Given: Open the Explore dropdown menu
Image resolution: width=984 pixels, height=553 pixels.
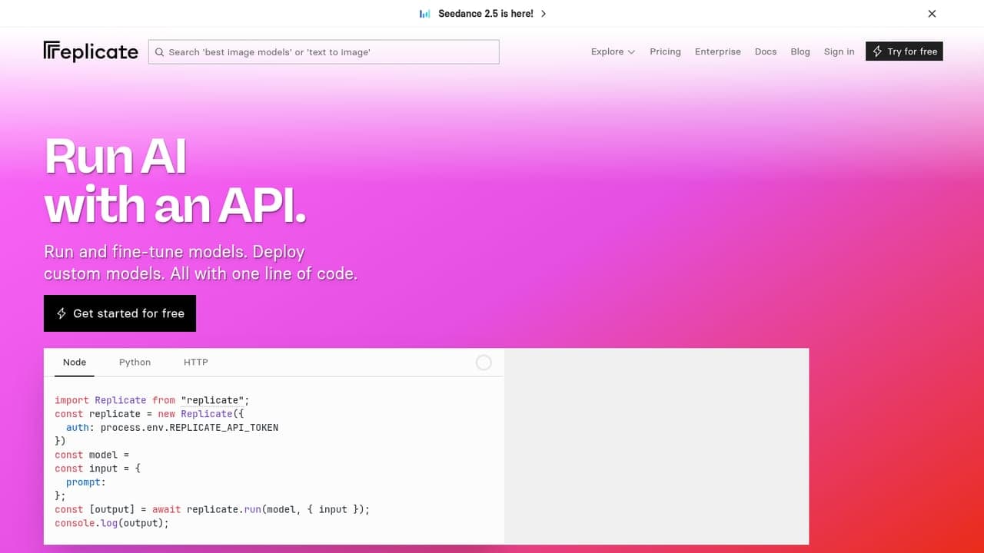Looking at the screenshot, I should tap(613, 51).
